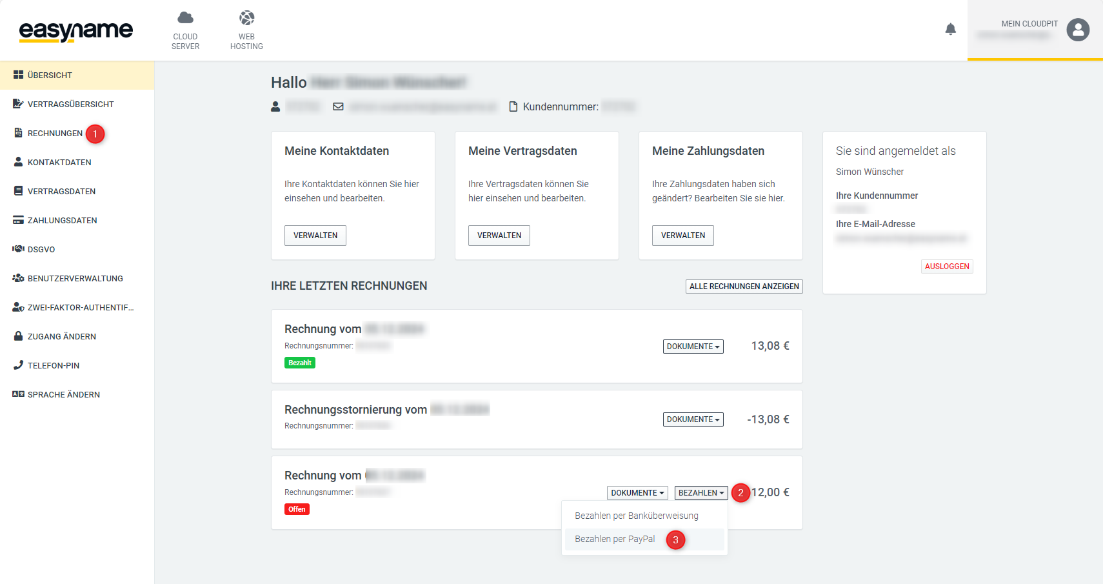This screenshot has height=584, width=1103.
Task: Open the Bezahlen dropdown on open invoice
Action: 701,493
